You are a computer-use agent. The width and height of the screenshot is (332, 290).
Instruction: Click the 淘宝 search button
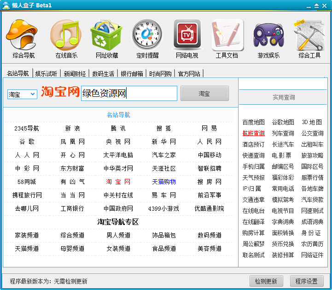click(x=204, y=93)
